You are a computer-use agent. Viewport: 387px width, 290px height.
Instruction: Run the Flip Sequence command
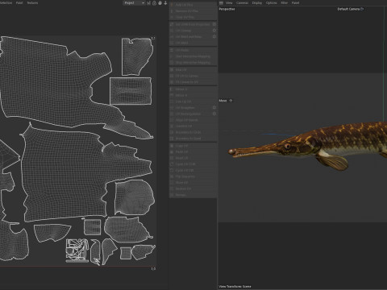tap(193, 176)
